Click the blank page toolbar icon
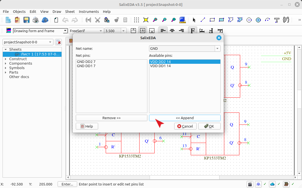The width and height of the screenshot is (302, 188). (56, 20)
